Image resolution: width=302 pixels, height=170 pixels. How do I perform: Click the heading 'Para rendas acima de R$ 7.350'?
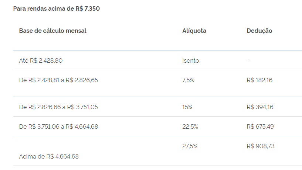57,8
